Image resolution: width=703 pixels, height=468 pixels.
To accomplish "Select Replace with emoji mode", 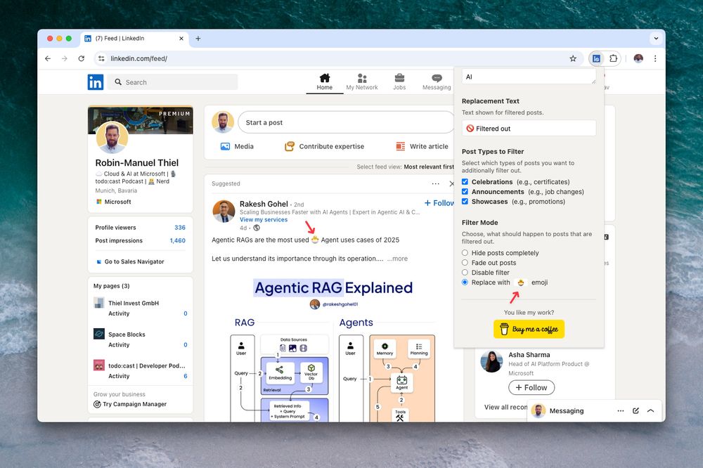I will 465,282.
